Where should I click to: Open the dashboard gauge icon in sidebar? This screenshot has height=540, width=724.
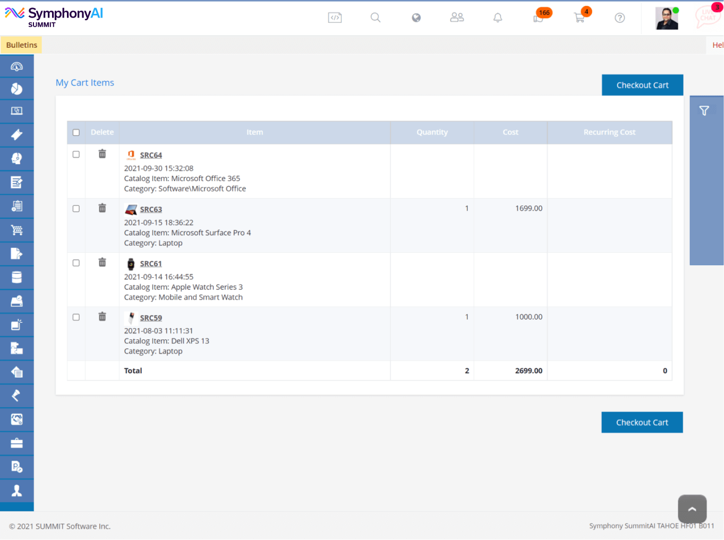pos(16,66)
